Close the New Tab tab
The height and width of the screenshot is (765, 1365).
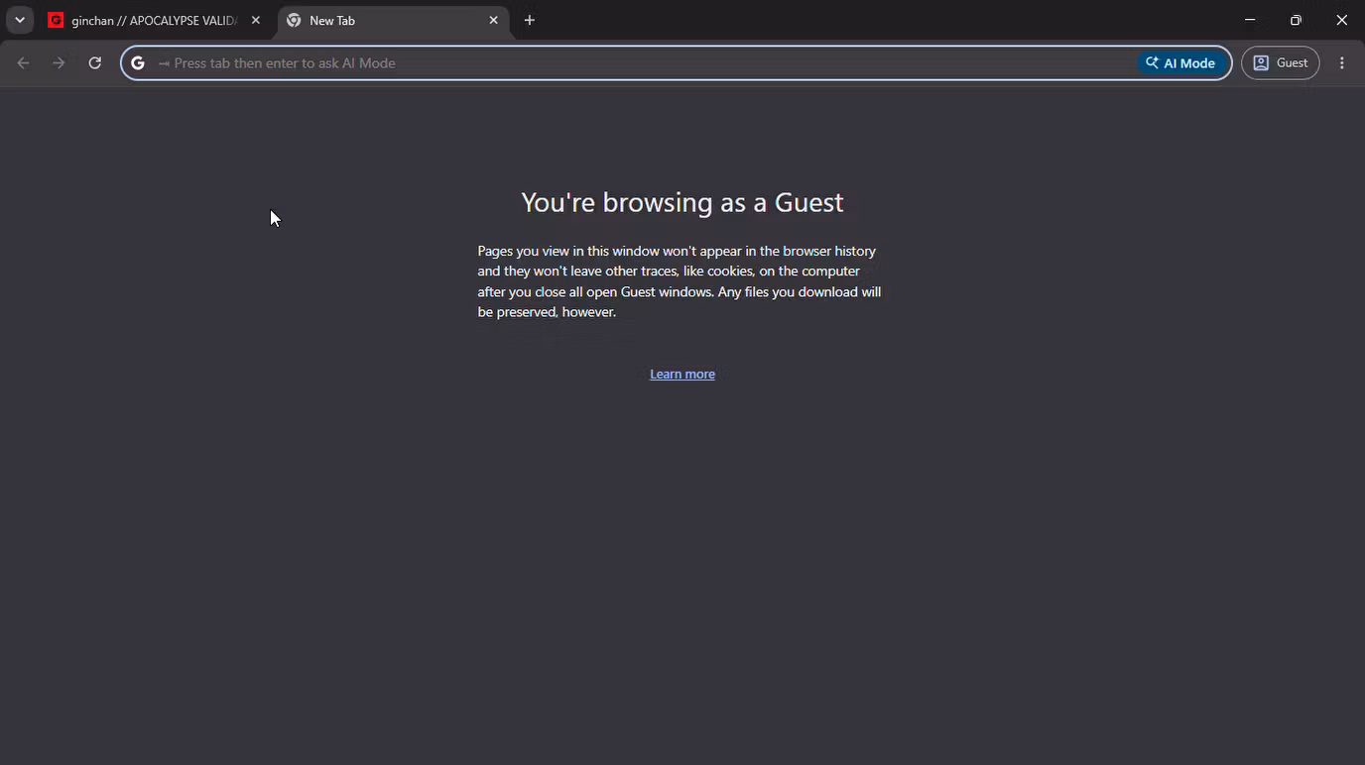[493, 20]
